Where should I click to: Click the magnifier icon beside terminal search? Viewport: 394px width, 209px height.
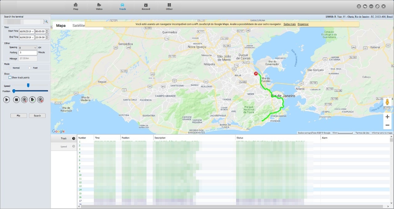click(46, 22)
